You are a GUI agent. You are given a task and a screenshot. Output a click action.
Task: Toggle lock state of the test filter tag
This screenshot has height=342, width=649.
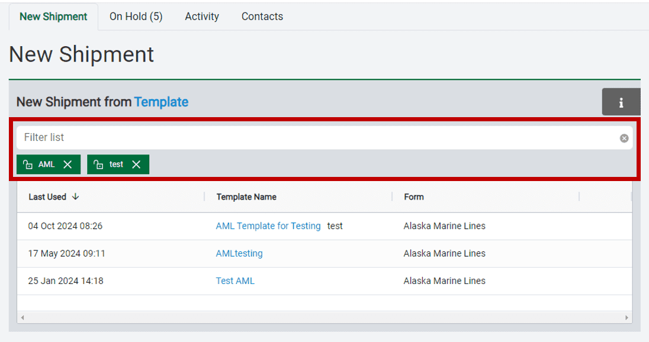pos(98,164)
